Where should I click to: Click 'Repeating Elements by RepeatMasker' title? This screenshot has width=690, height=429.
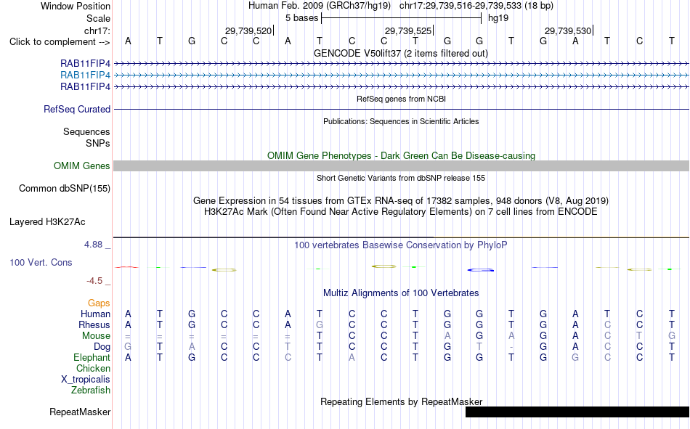click(401, 401)
